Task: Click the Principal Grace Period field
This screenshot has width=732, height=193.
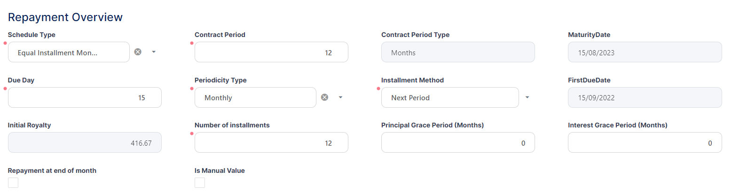Action: [458, 142]
